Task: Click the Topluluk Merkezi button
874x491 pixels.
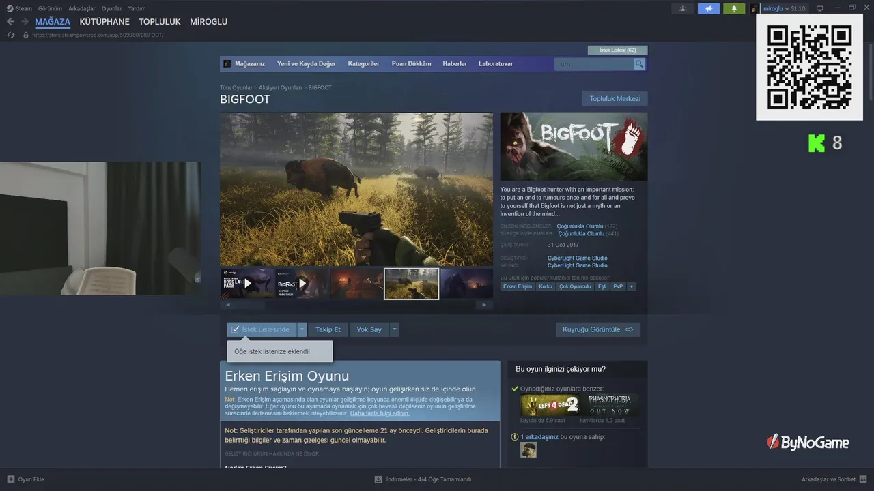Action: 615,98
